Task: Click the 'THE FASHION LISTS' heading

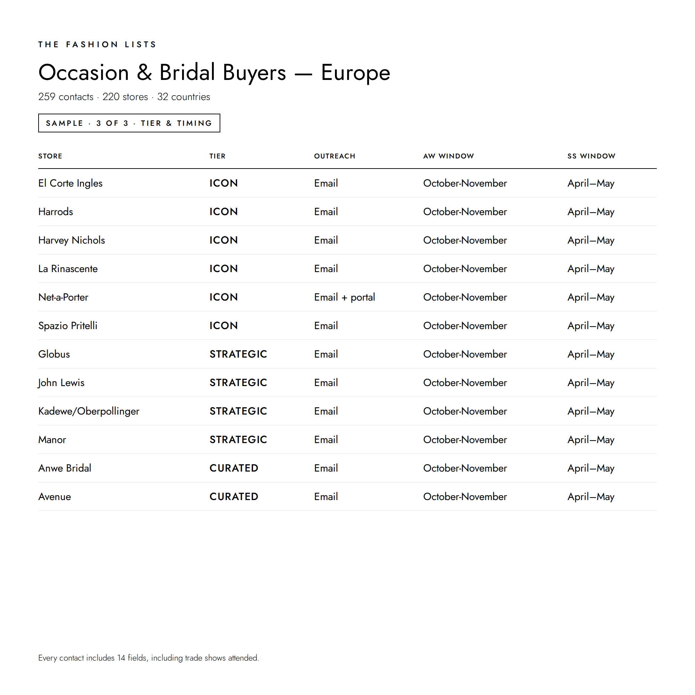Action: click(x=97, y=44)
